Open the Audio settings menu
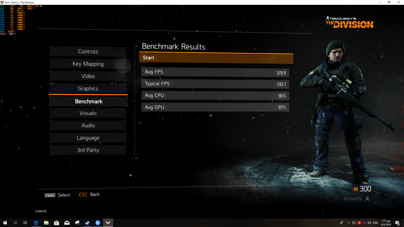This screenshot has width=404, height=227. point(88,125)
